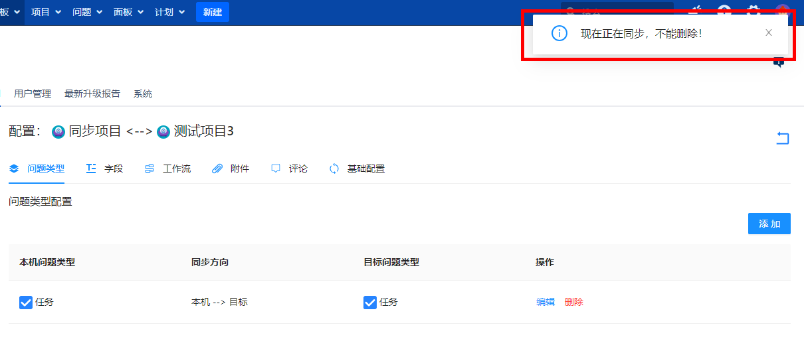Click the 新建 button in the top bar
The image size is (804, 349).
pos(213,12)
